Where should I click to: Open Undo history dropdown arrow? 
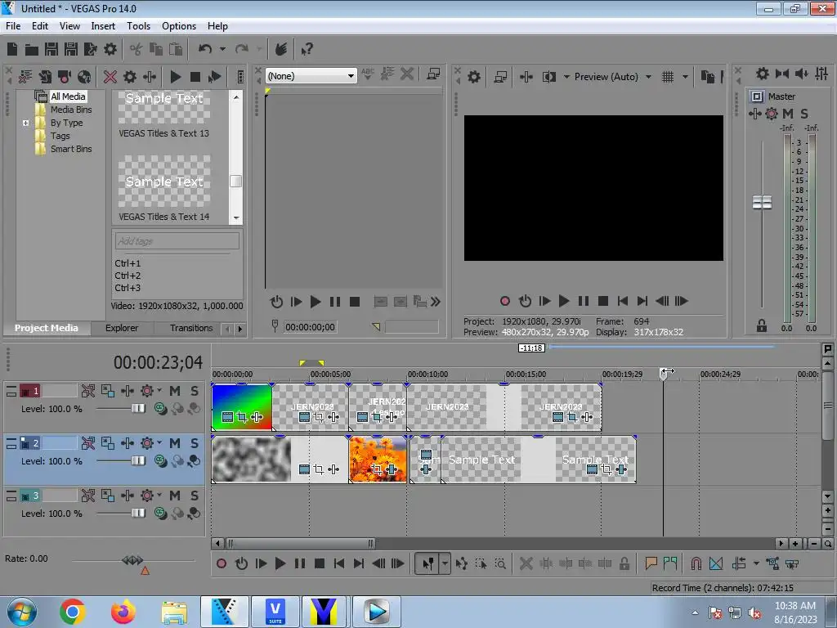(x=222, y=49)
